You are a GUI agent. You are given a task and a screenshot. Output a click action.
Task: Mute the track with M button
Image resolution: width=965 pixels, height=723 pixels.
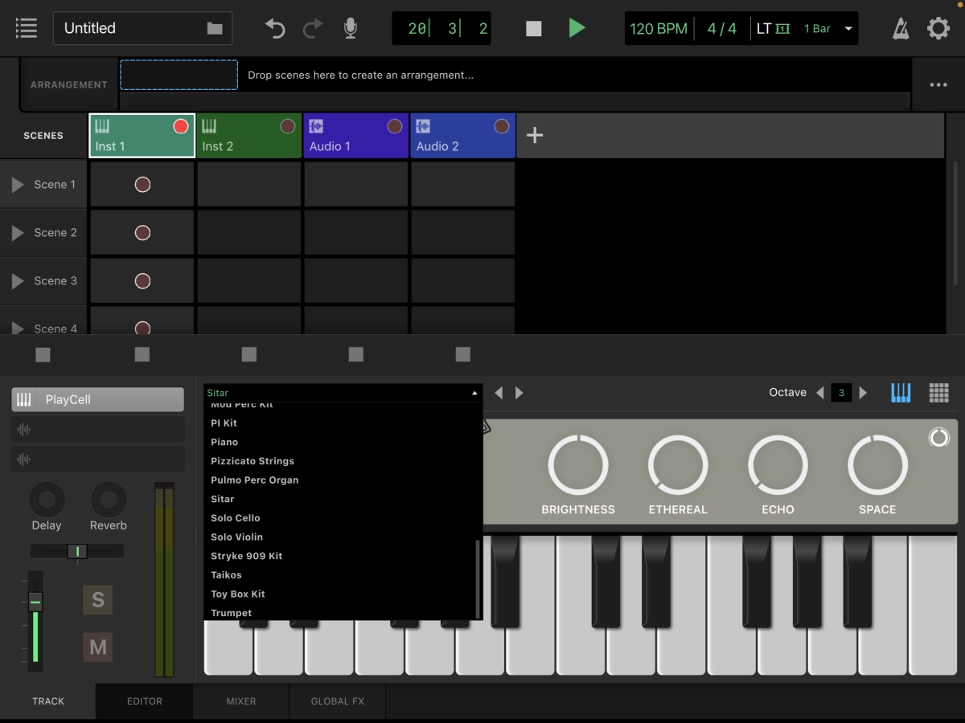click(x=98, y=647)
